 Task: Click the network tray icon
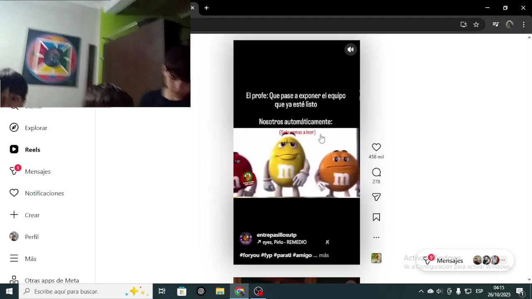[468, 292]
